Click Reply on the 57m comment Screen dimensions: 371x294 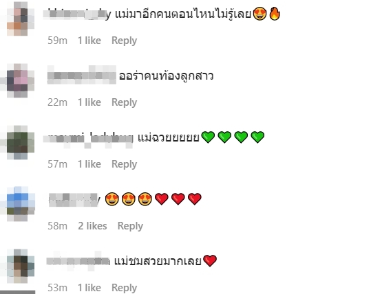coord(124,164)
